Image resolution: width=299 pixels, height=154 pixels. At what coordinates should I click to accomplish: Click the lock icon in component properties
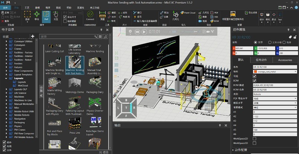295,37
